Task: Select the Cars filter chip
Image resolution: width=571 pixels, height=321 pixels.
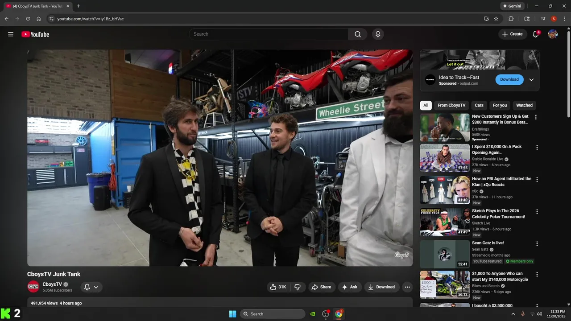Action: (479, 105)
